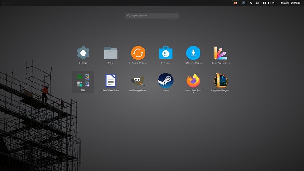This screenshot has height=171, width=304.
Task: Click Firefox icon in the top panel
Action: 236,3
